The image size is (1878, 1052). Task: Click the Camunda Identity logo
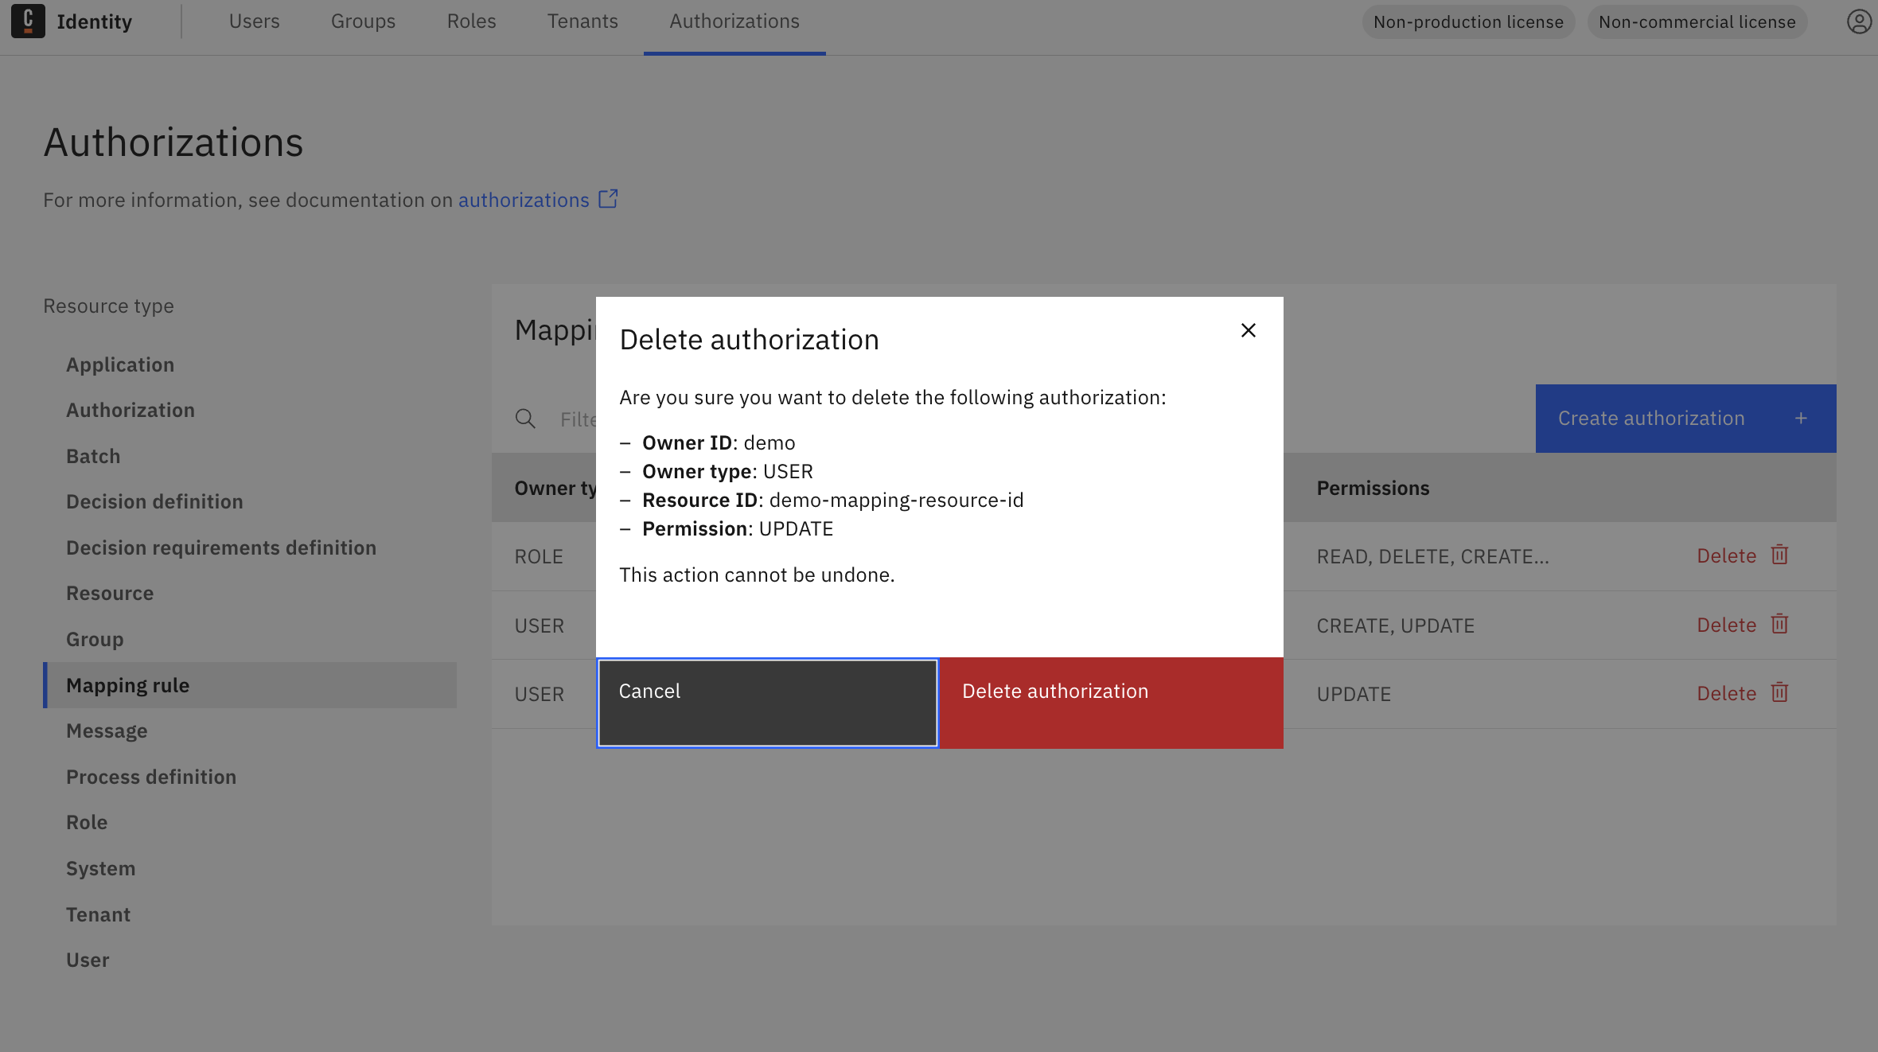click(28, 21)
